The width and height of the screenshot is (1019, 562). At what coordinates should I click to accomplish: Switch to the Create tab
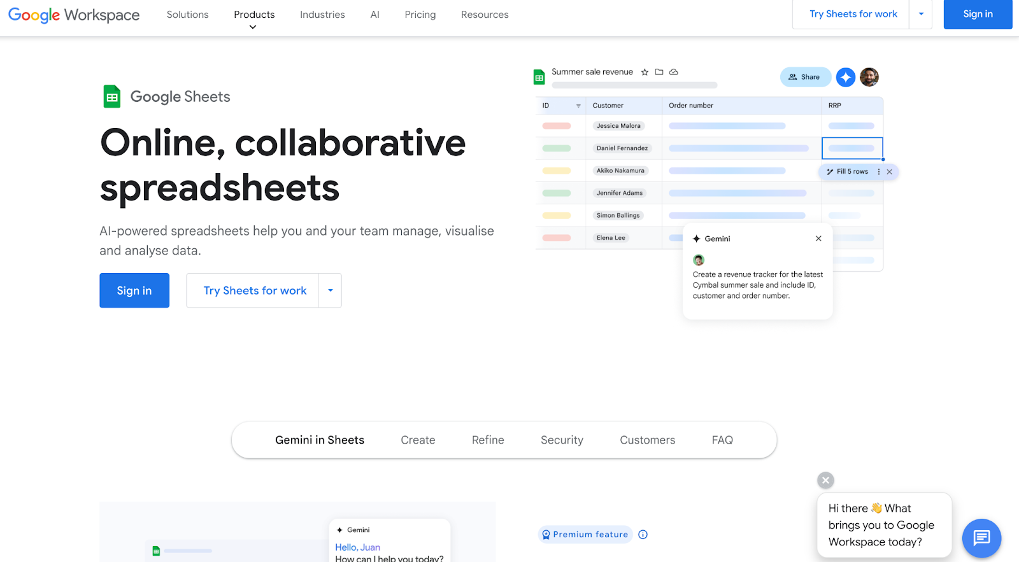(x=418, y=440)
